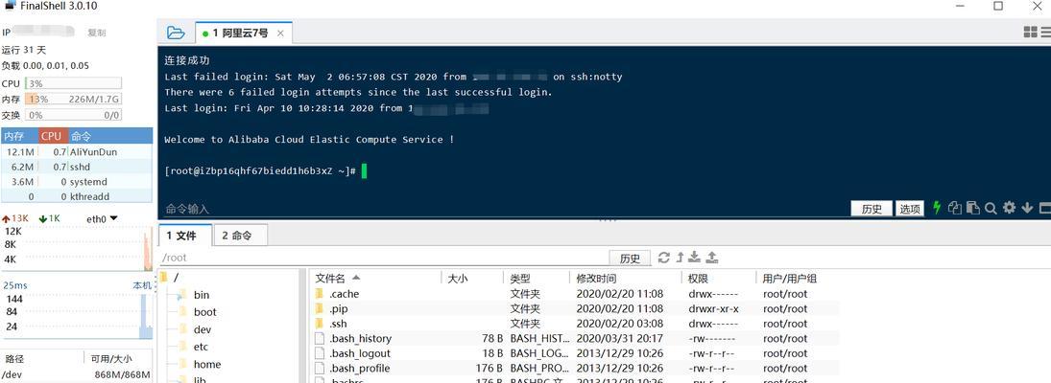Click the grid layout icon at top right
The height and width of the screenshot is (383, 1051).
[x=1030, y=33]
